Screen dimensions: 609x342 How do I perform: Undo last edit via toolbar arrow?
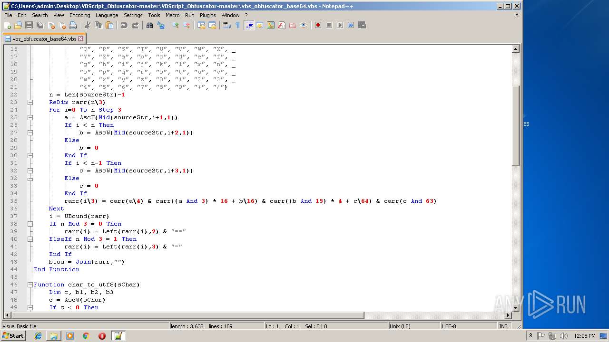(124, 25)
